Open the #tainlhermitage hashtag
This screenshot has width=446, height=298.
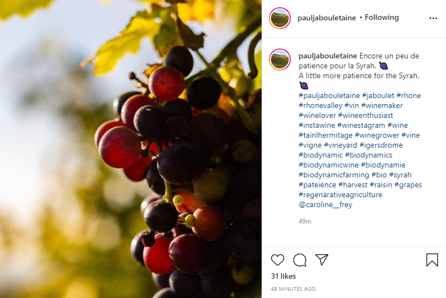click(326, 136)
